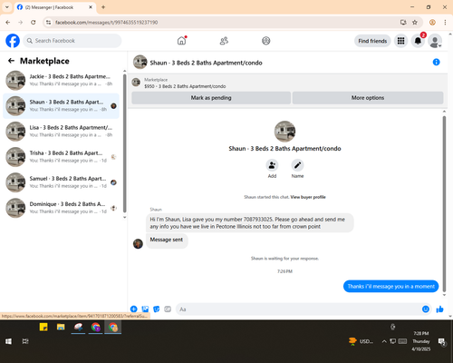Image resolution: width=453 pixels, height=363 pixels.
Task: Click the large Shaun listing photo
Action: [284, 131]
